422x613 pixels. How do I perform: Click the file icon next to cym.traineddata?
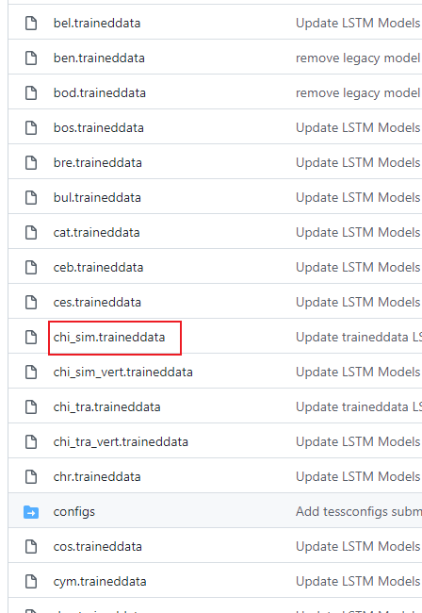point(31,581)
